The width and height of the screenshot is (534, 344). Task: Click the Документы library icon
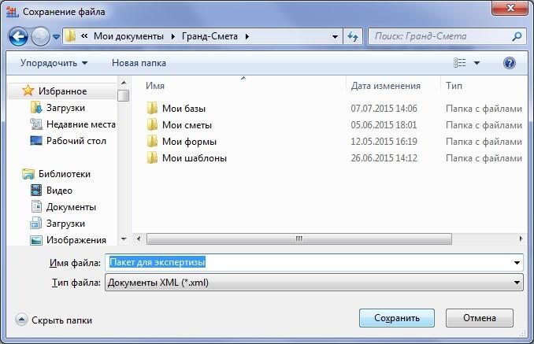[x=36, y=206]
